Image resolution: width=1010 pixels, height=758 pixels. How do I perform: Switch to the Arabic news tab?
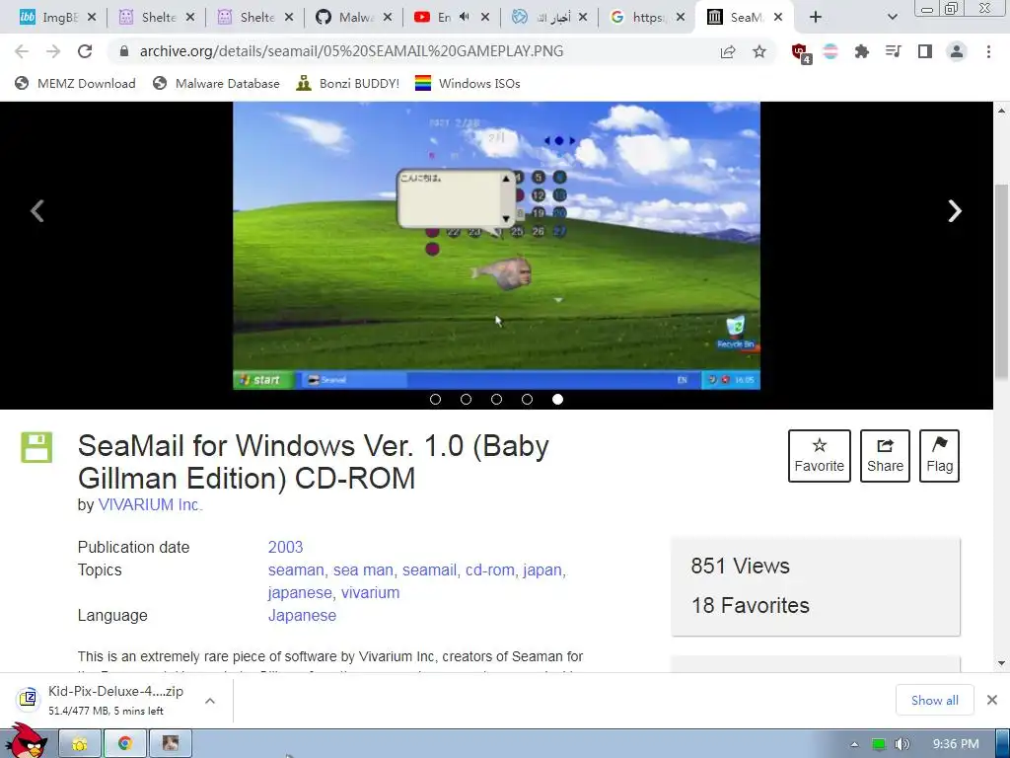coord(549,18)
